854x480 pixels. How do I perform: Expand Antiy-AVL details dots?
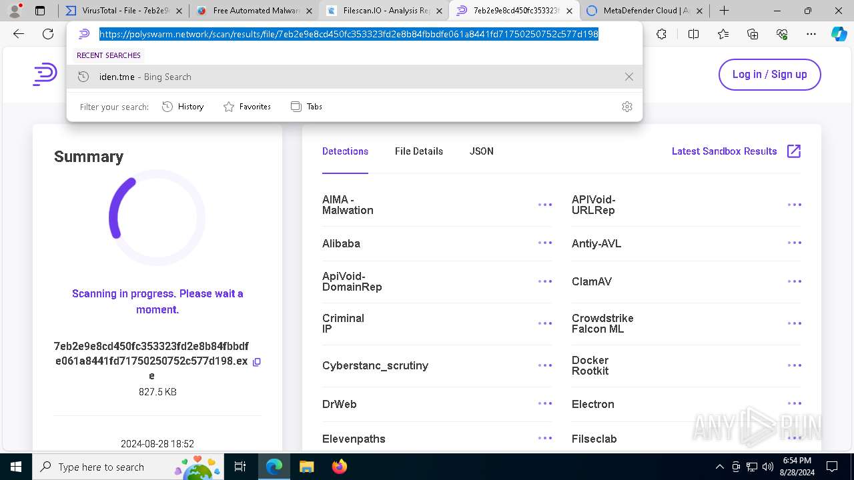tap(794, 243)
